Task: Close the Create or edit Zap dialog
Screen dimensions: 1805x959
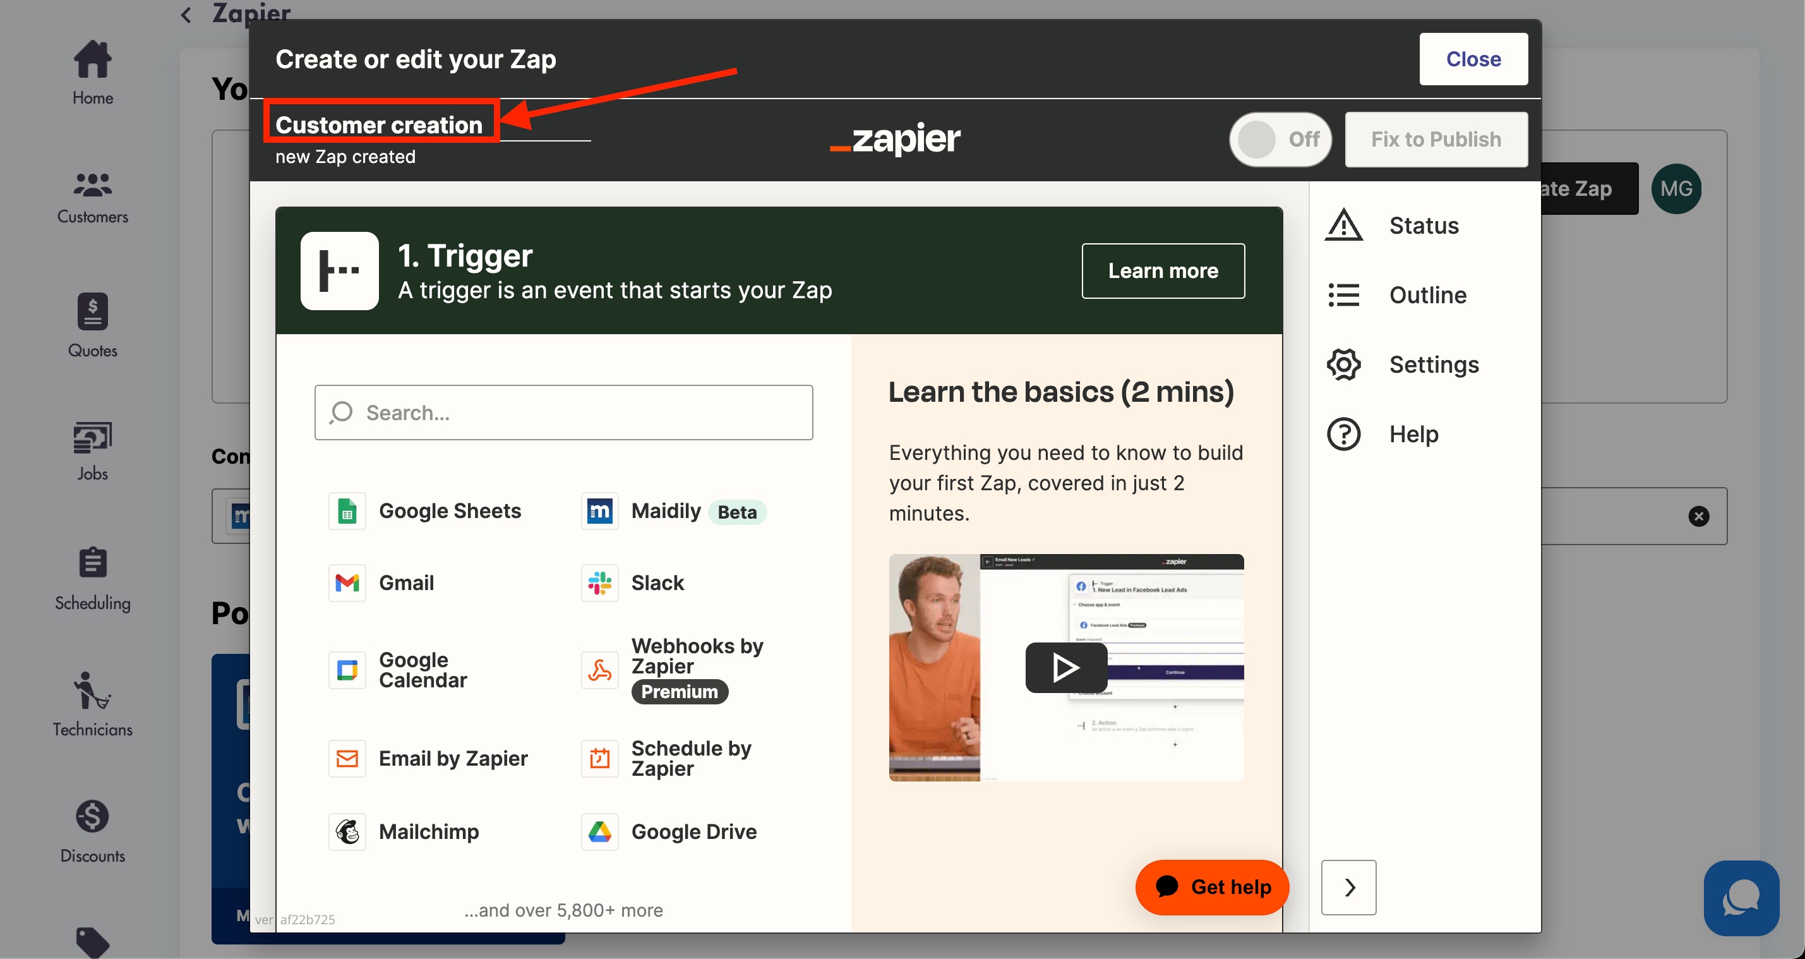Action: click(1473, 59)
